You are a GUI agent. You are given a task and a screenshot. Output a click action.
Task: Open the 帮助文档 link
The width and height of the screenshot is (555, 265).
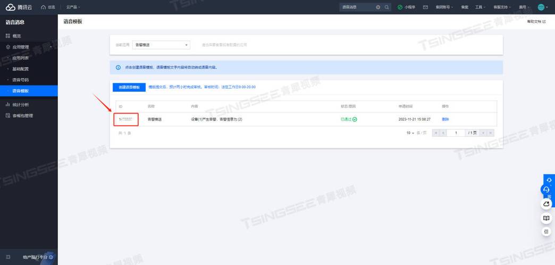[x=534, y=22]
